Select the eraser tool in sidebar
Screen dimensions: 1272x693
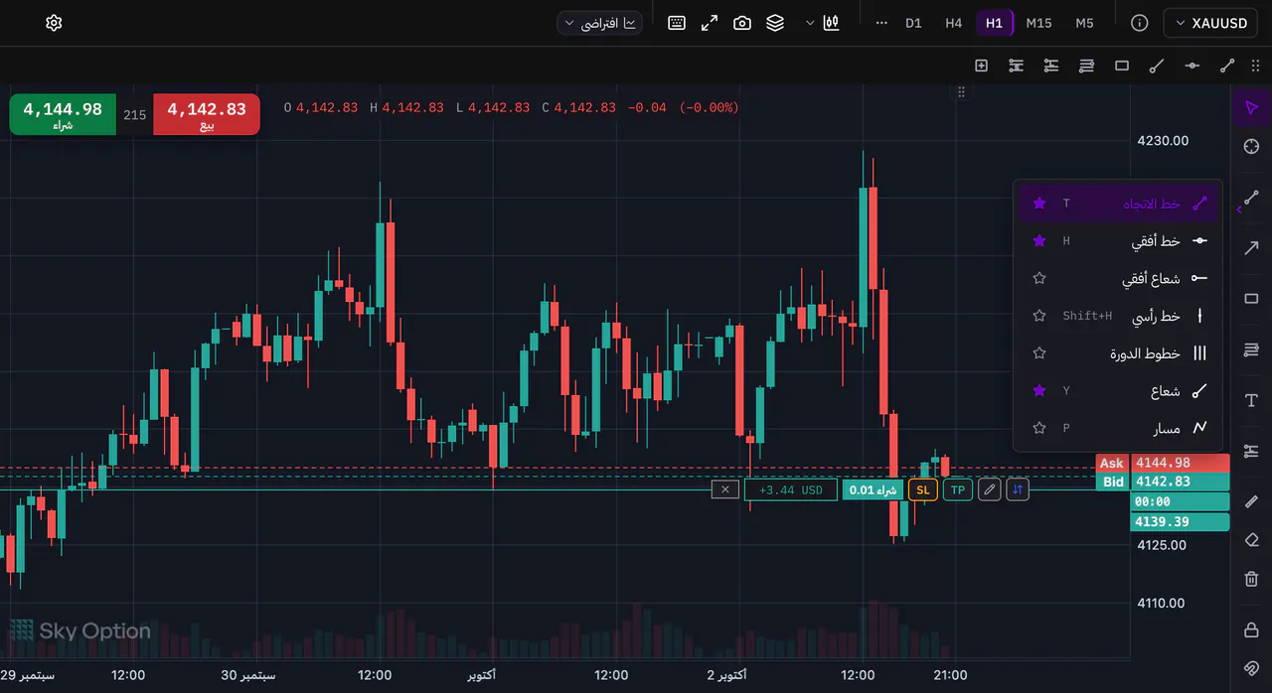(x=1251, y=540)
